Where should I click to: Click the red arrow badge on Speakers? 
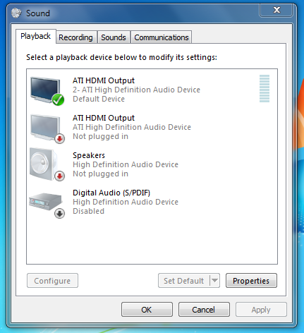pos(60,176)
